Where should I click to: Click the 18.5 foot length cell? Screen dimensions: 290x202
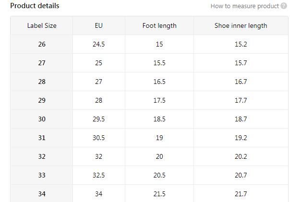coord(159,119)
